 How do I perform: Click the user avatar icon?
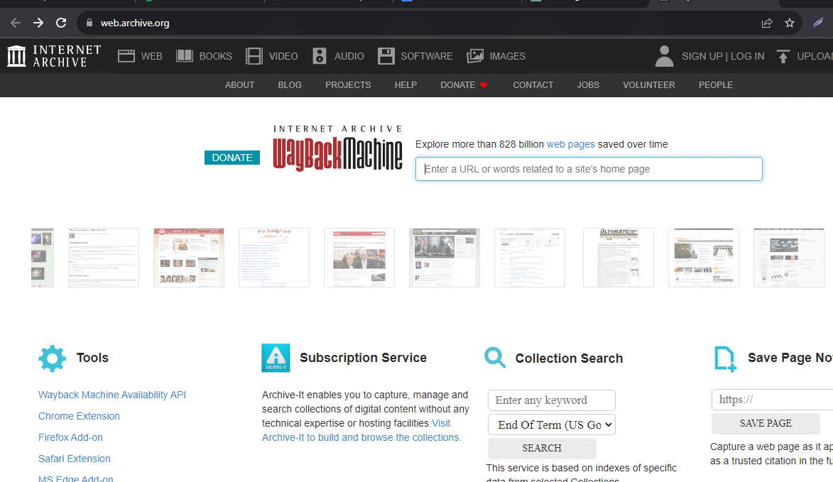coord(664,56)
